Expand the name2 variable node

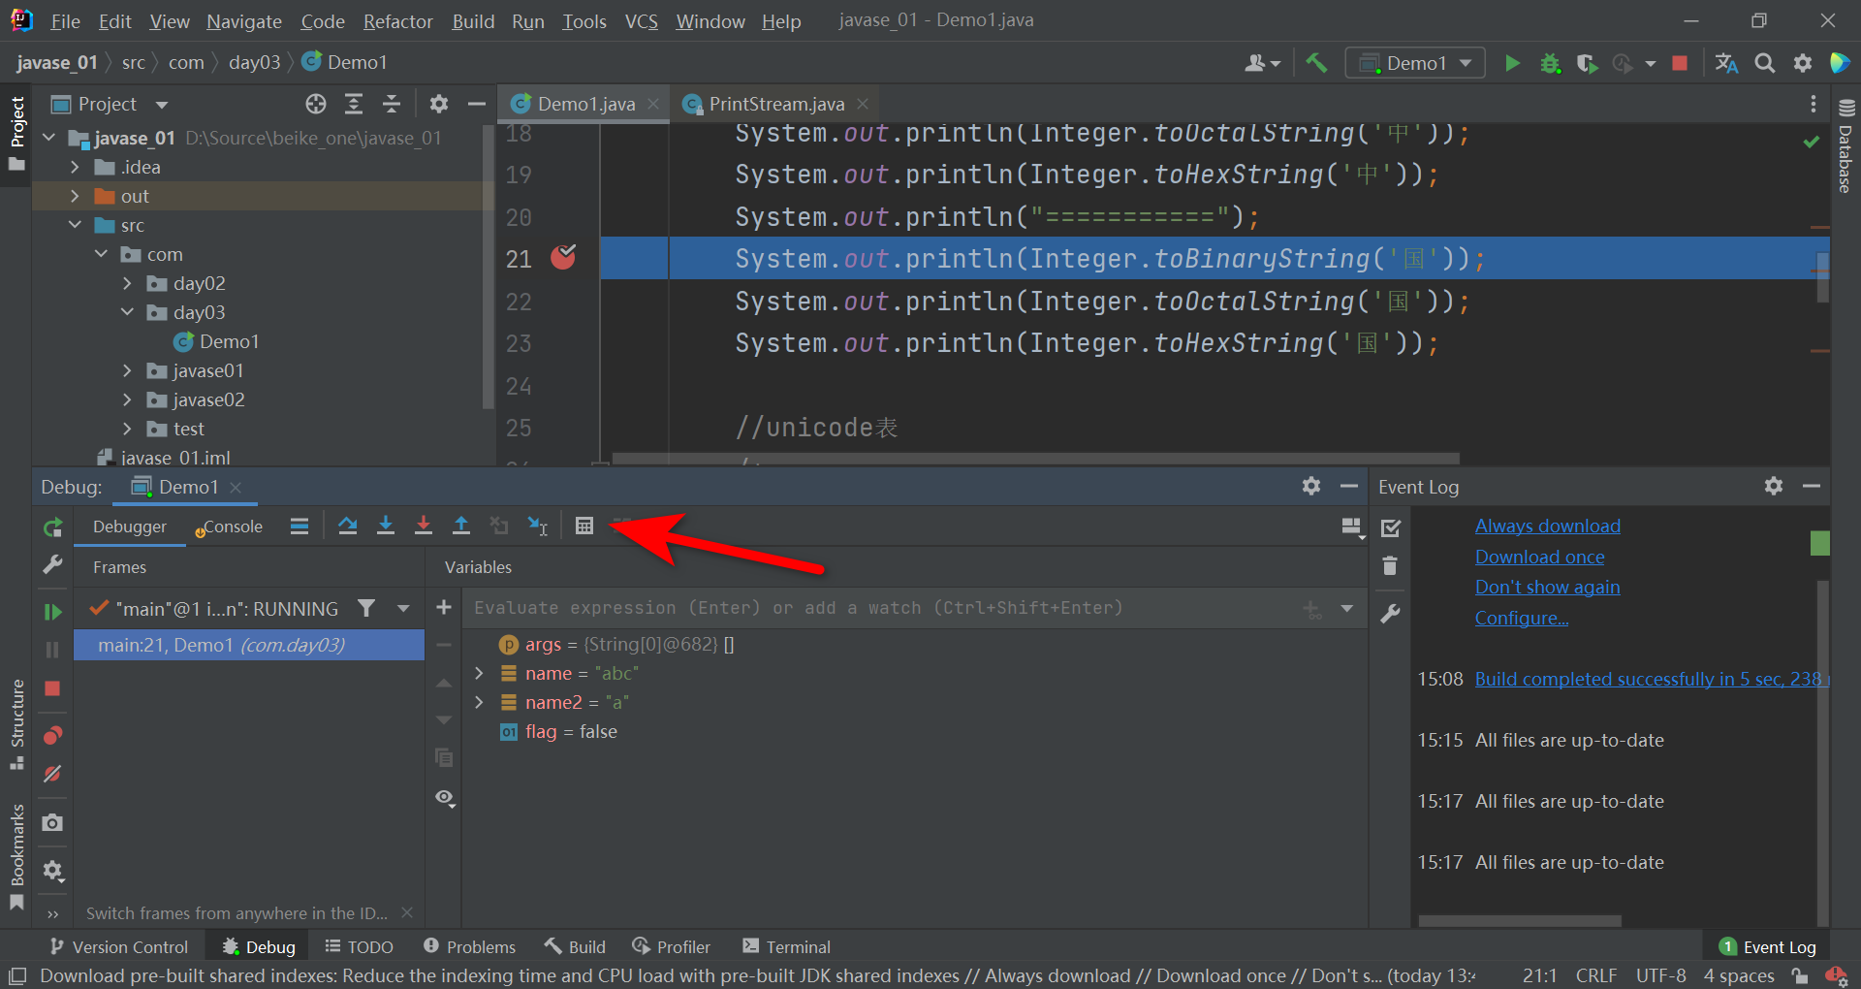click(x=479, y=702)
